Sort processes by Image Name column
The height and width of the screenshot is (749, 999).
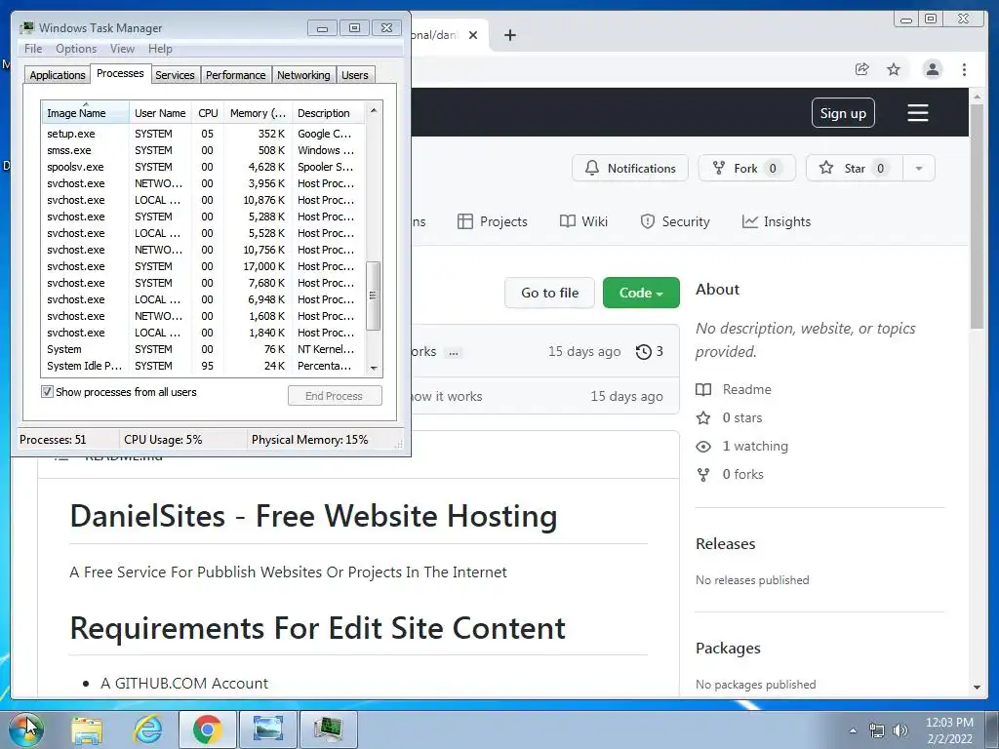[86, 113]
